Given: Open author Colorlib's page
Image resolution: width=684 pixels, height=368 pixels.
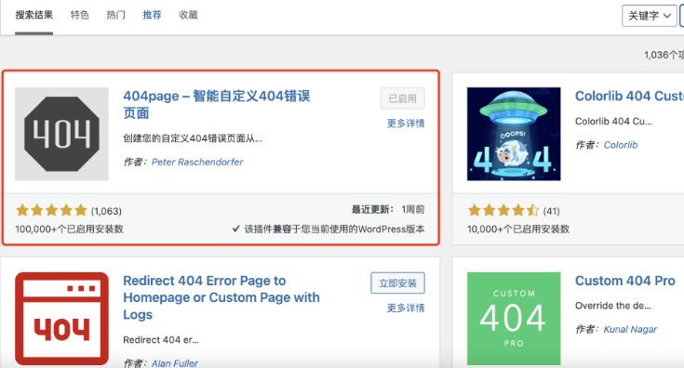Looking at the screenshot, I should coord(621,145).
